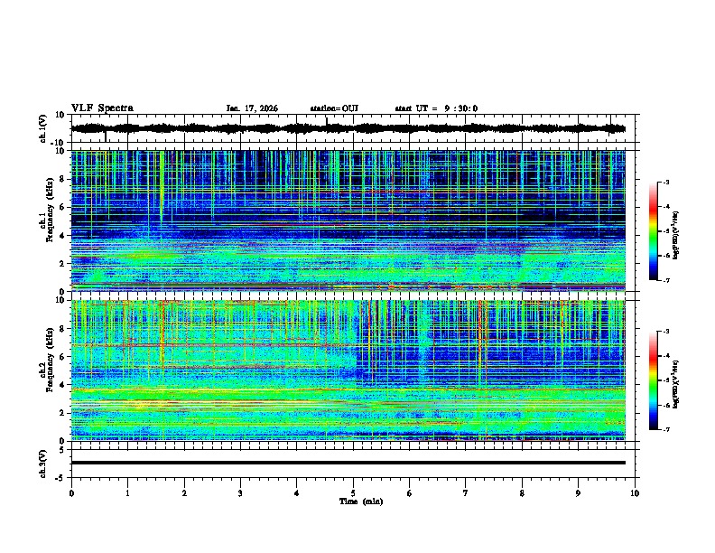
Task: Click the "-3" label on ch.2 color scale
Action: [x=666, y=332]
